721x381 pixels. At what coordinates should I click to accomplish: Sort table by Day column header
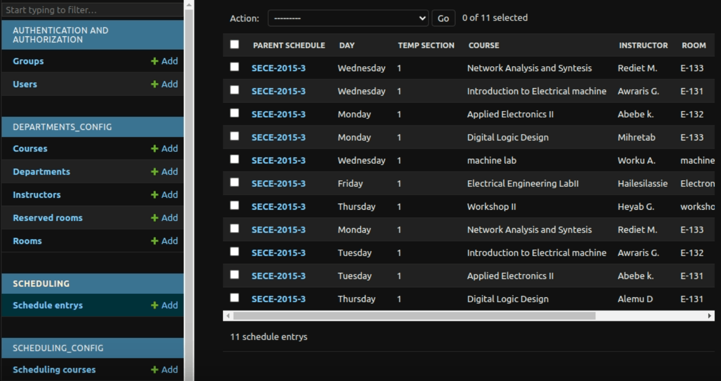(x=347, y=45)
